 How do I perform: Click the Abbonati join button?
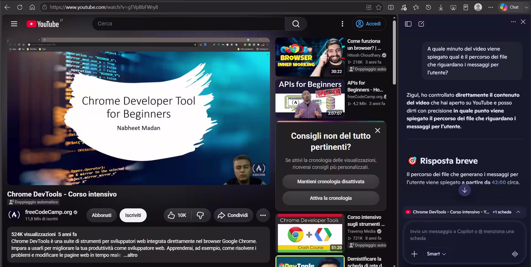click(x=102, y=215)
